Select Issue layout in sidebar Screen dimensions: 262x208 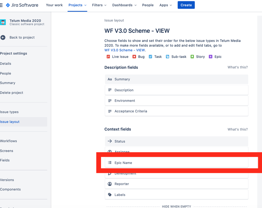[x=23, y=122]
